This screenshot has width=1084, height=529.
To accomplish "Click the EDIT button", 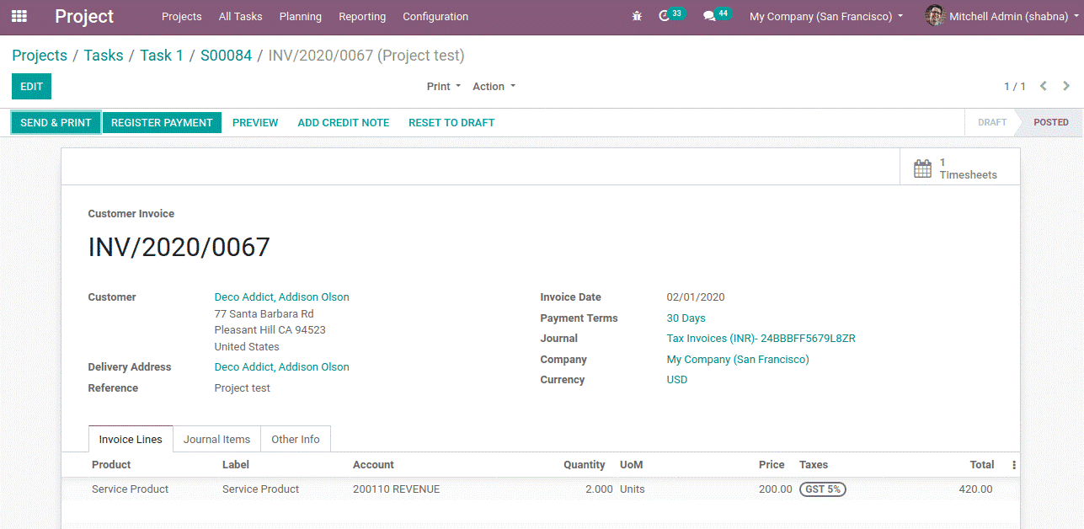I will (x=31, y=86).
